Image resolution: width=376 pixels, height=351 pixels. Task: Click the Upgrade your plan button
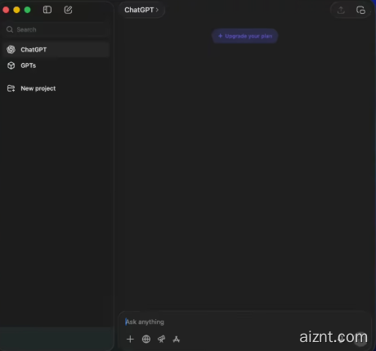[244, 36]
